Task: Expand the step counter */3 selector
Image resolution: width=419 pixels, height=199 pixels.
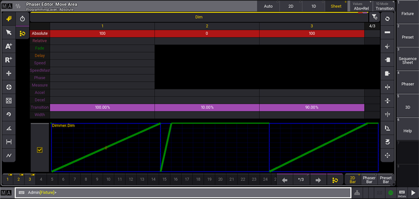Action: pyautogui.click(x=301, y=180)
